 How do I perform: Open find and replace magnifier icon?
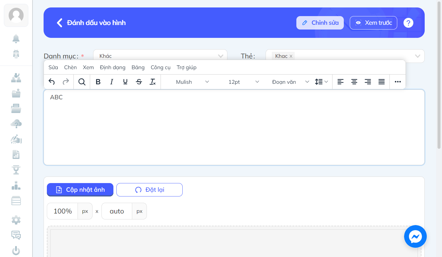coord(82,82)
